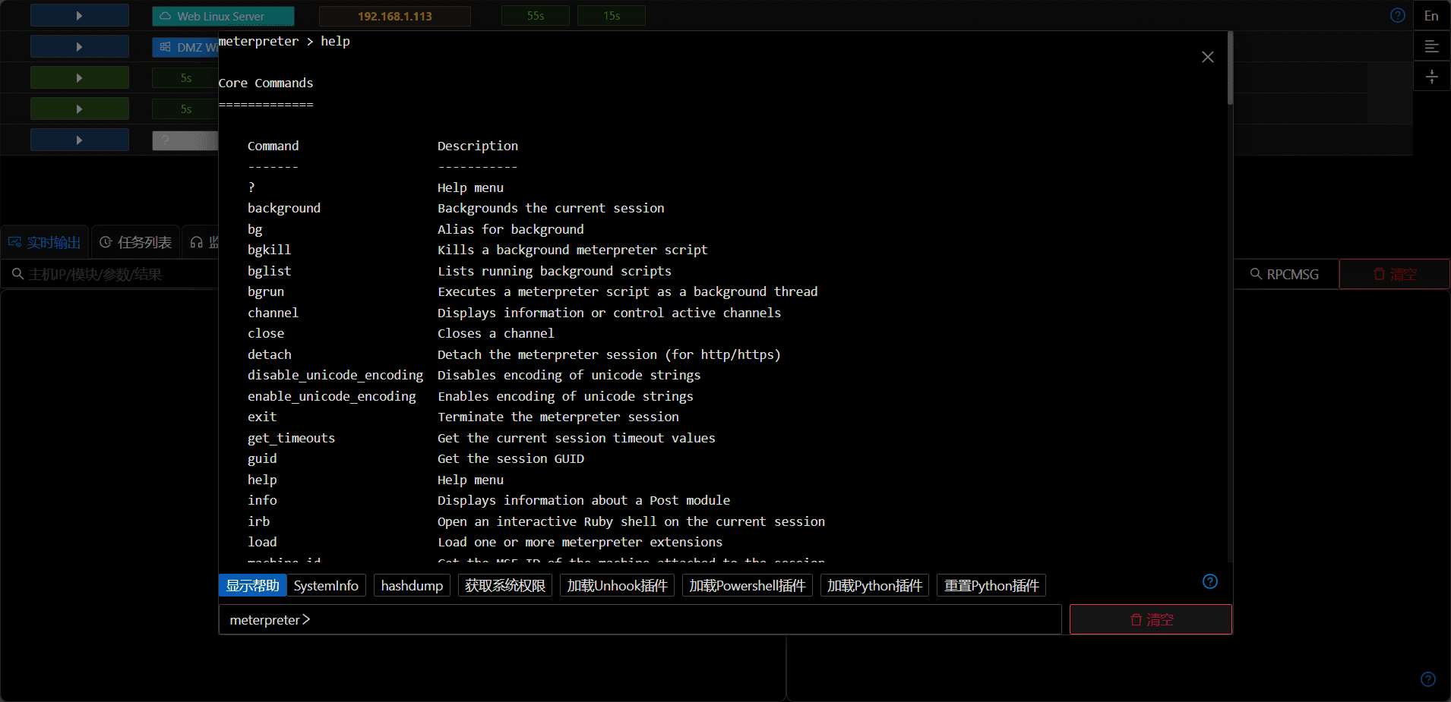Image resolution: width=1451 pixels, height=702 pixels.
Task: Run the hashdump quick command
Action: 412,585
